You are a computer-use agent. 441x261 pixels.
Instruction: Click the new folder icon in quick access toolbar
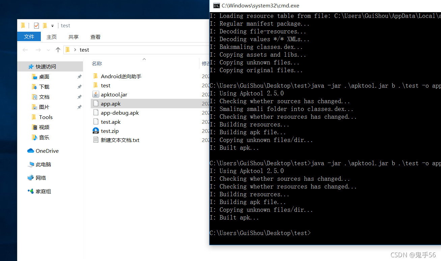tap(45, 26)
